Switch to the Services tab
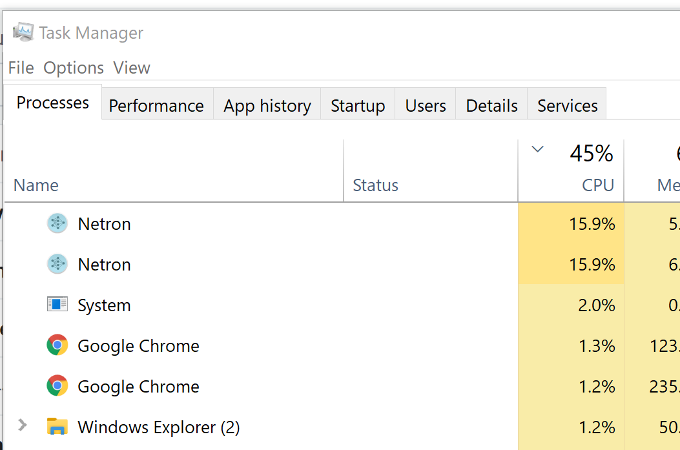 click(566, 105)
